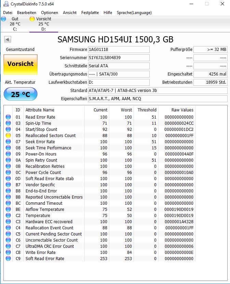Open the Bearbeiten menu

click(27, 13)
